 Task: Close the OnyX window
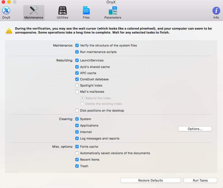pyautogui.click(x=3, y=2)
